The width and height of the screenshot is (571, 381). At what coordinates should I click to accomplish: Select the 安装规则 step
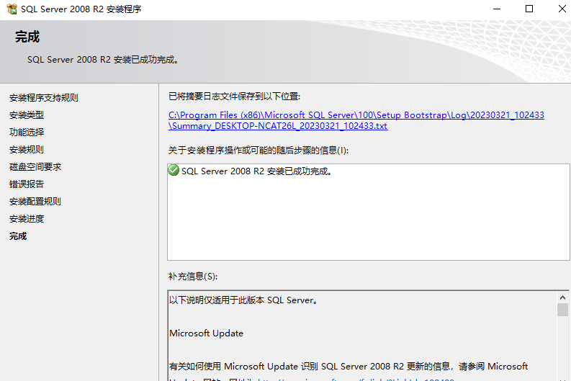point(27,150)
